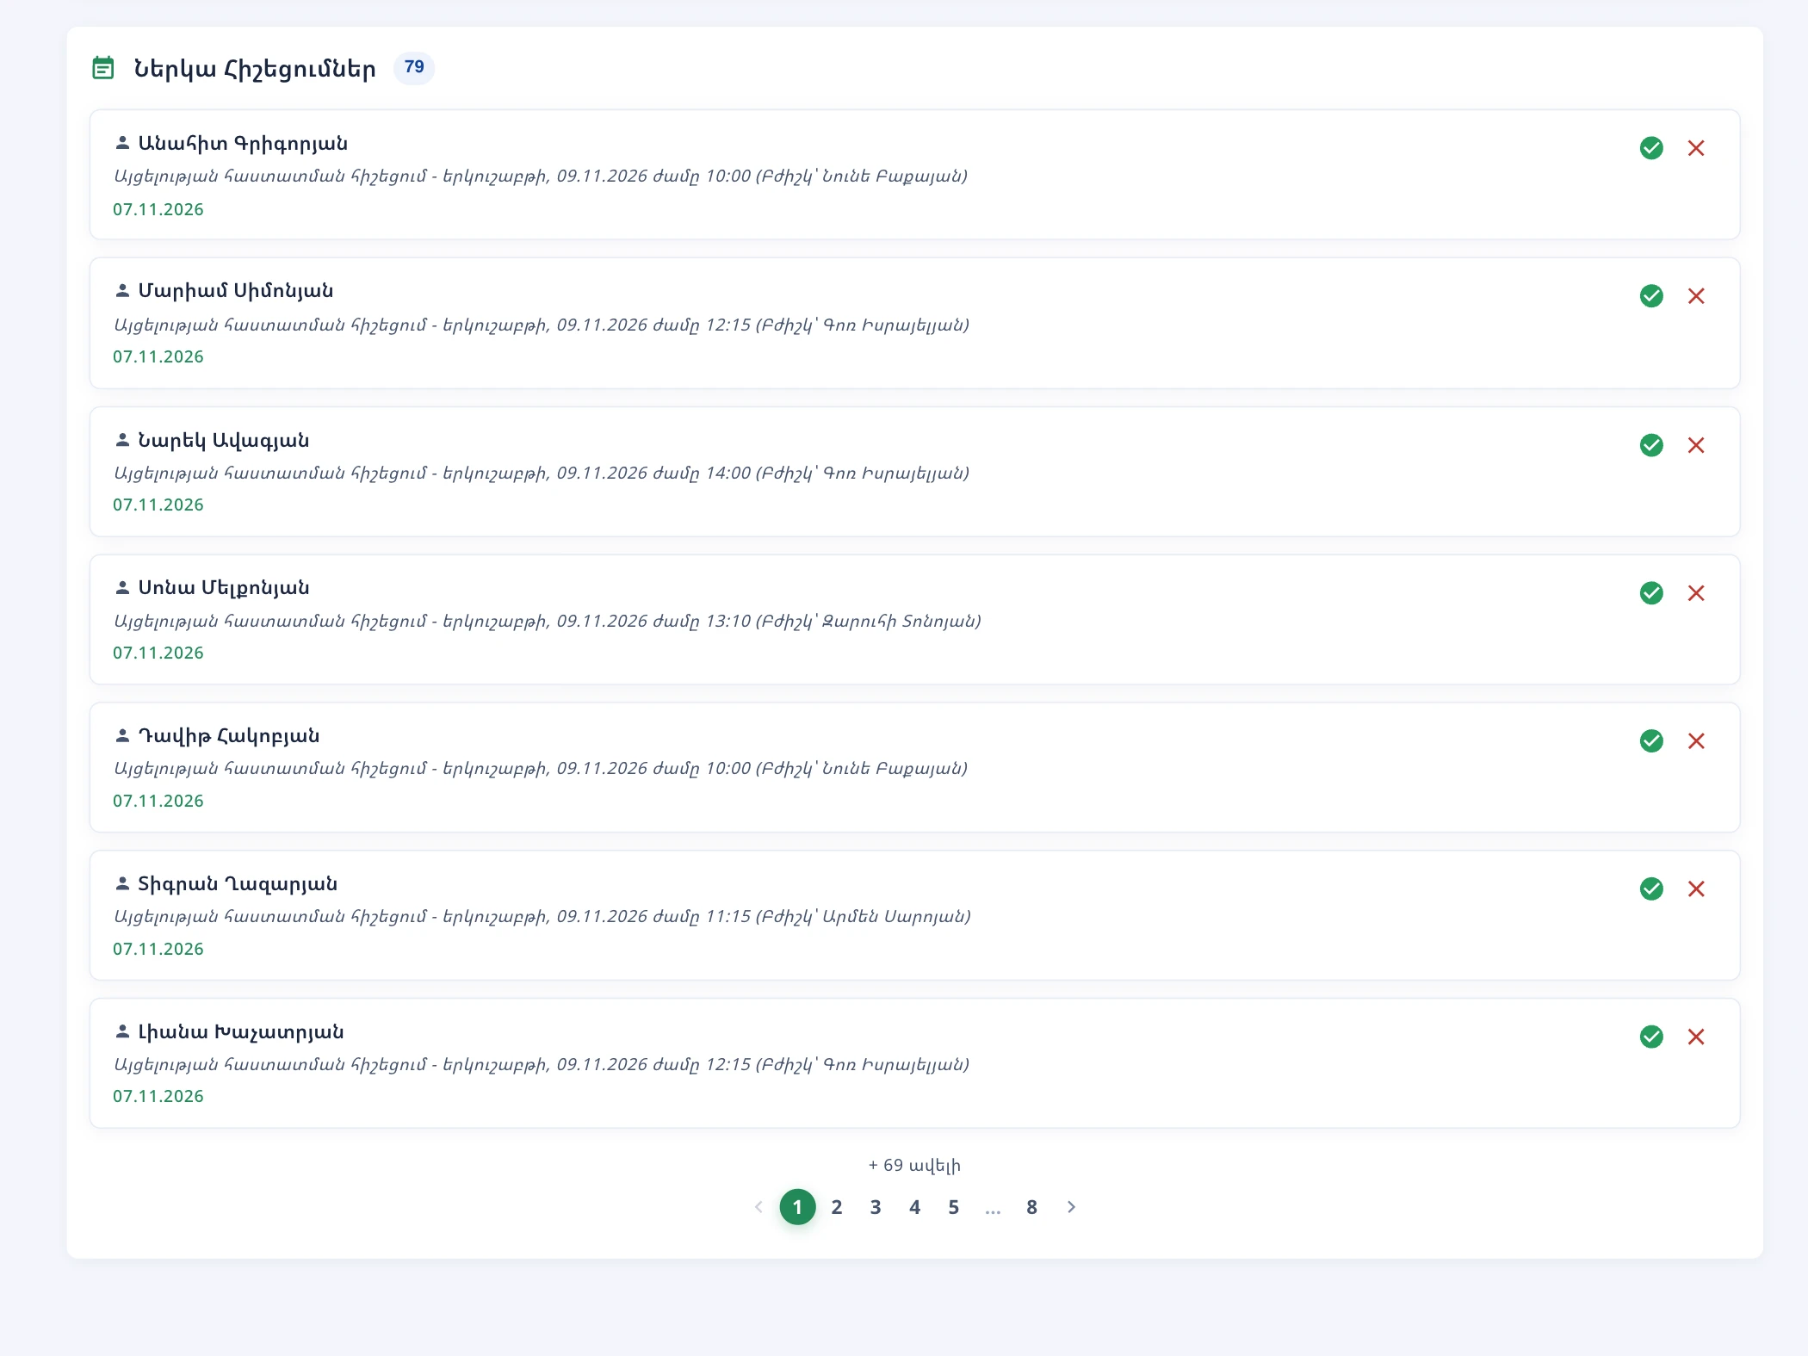This screenshot has width=1808, height=1356.
Task: Dismiss reminder for Տիգրան Ղազարյան
Action: coord(1695,889)
